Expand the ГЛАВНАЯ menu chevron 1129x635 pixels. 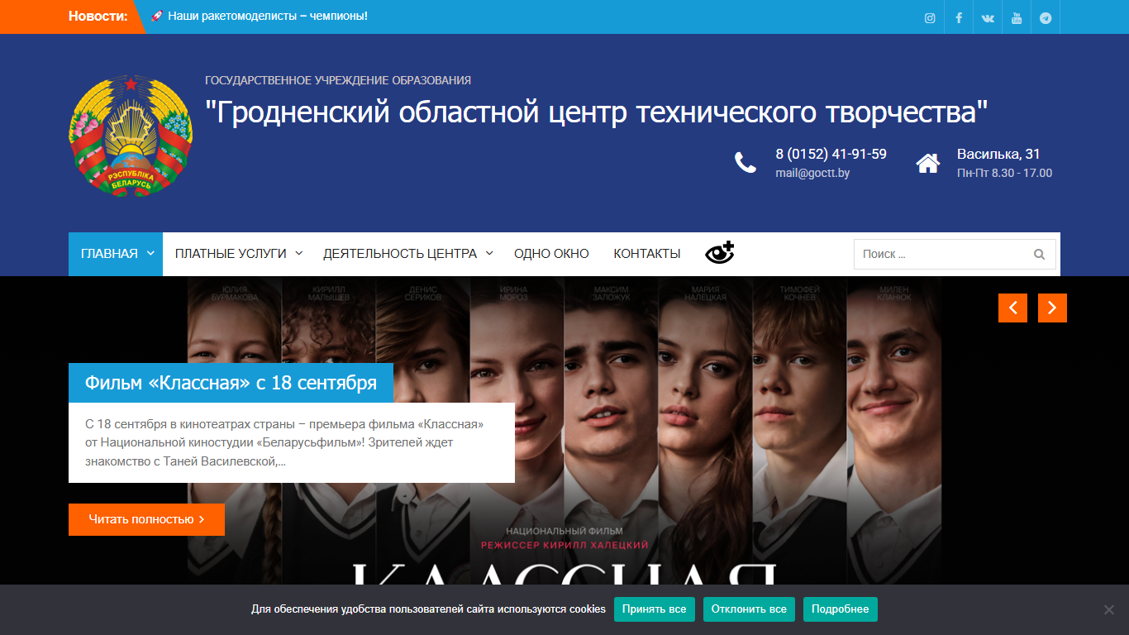click(x=150, y=253)
